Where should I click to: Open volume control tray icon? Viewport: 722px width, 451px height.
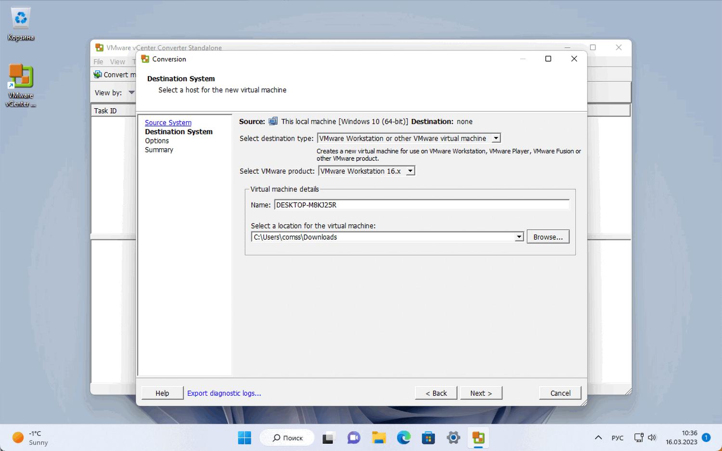coord(652,438)
